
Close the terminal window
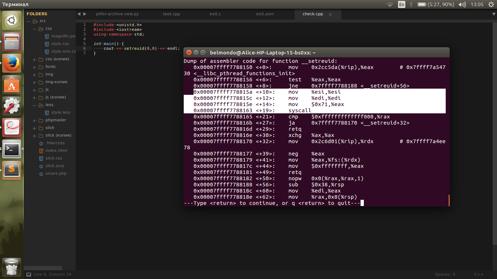point(189,52)
